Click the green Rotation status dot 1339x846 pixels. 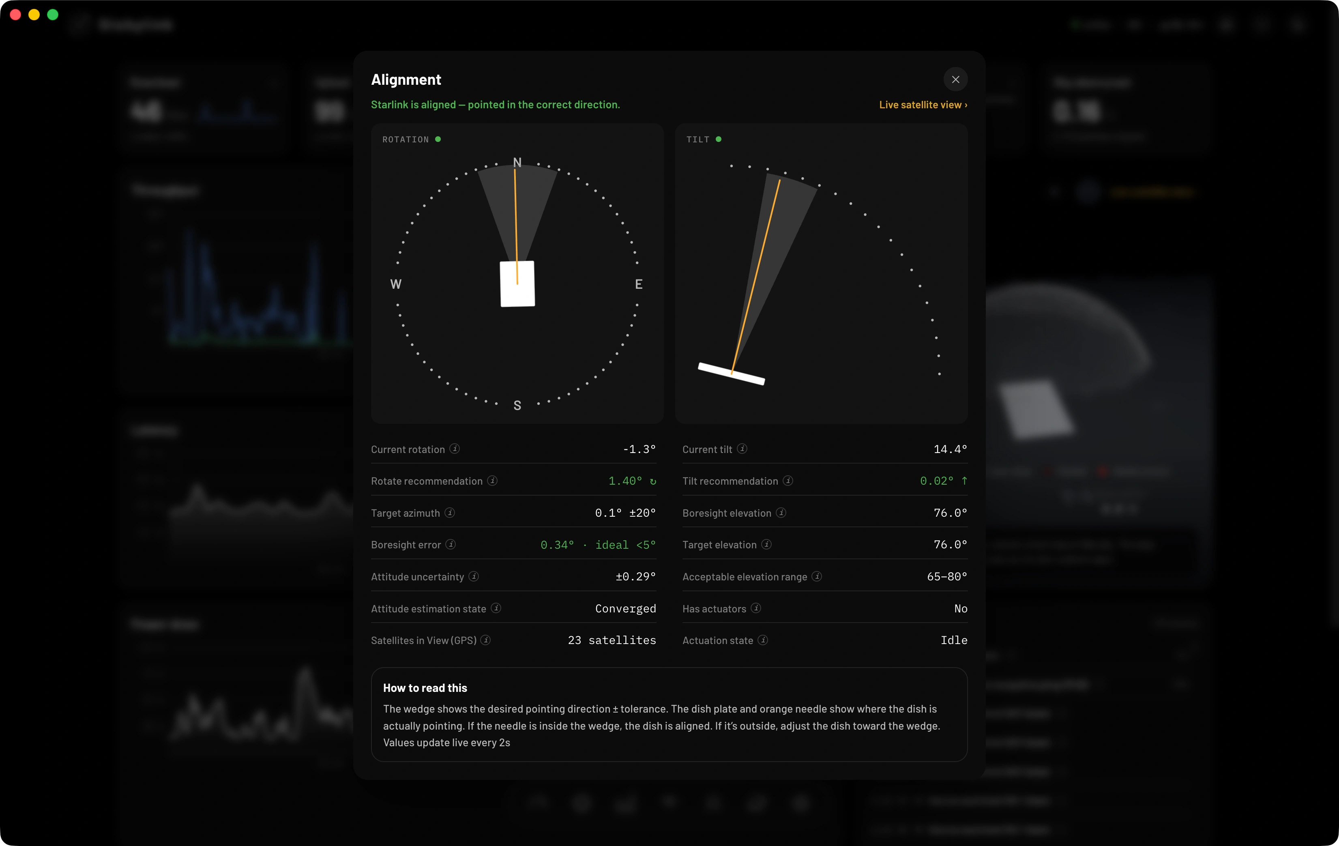point(438,139)
